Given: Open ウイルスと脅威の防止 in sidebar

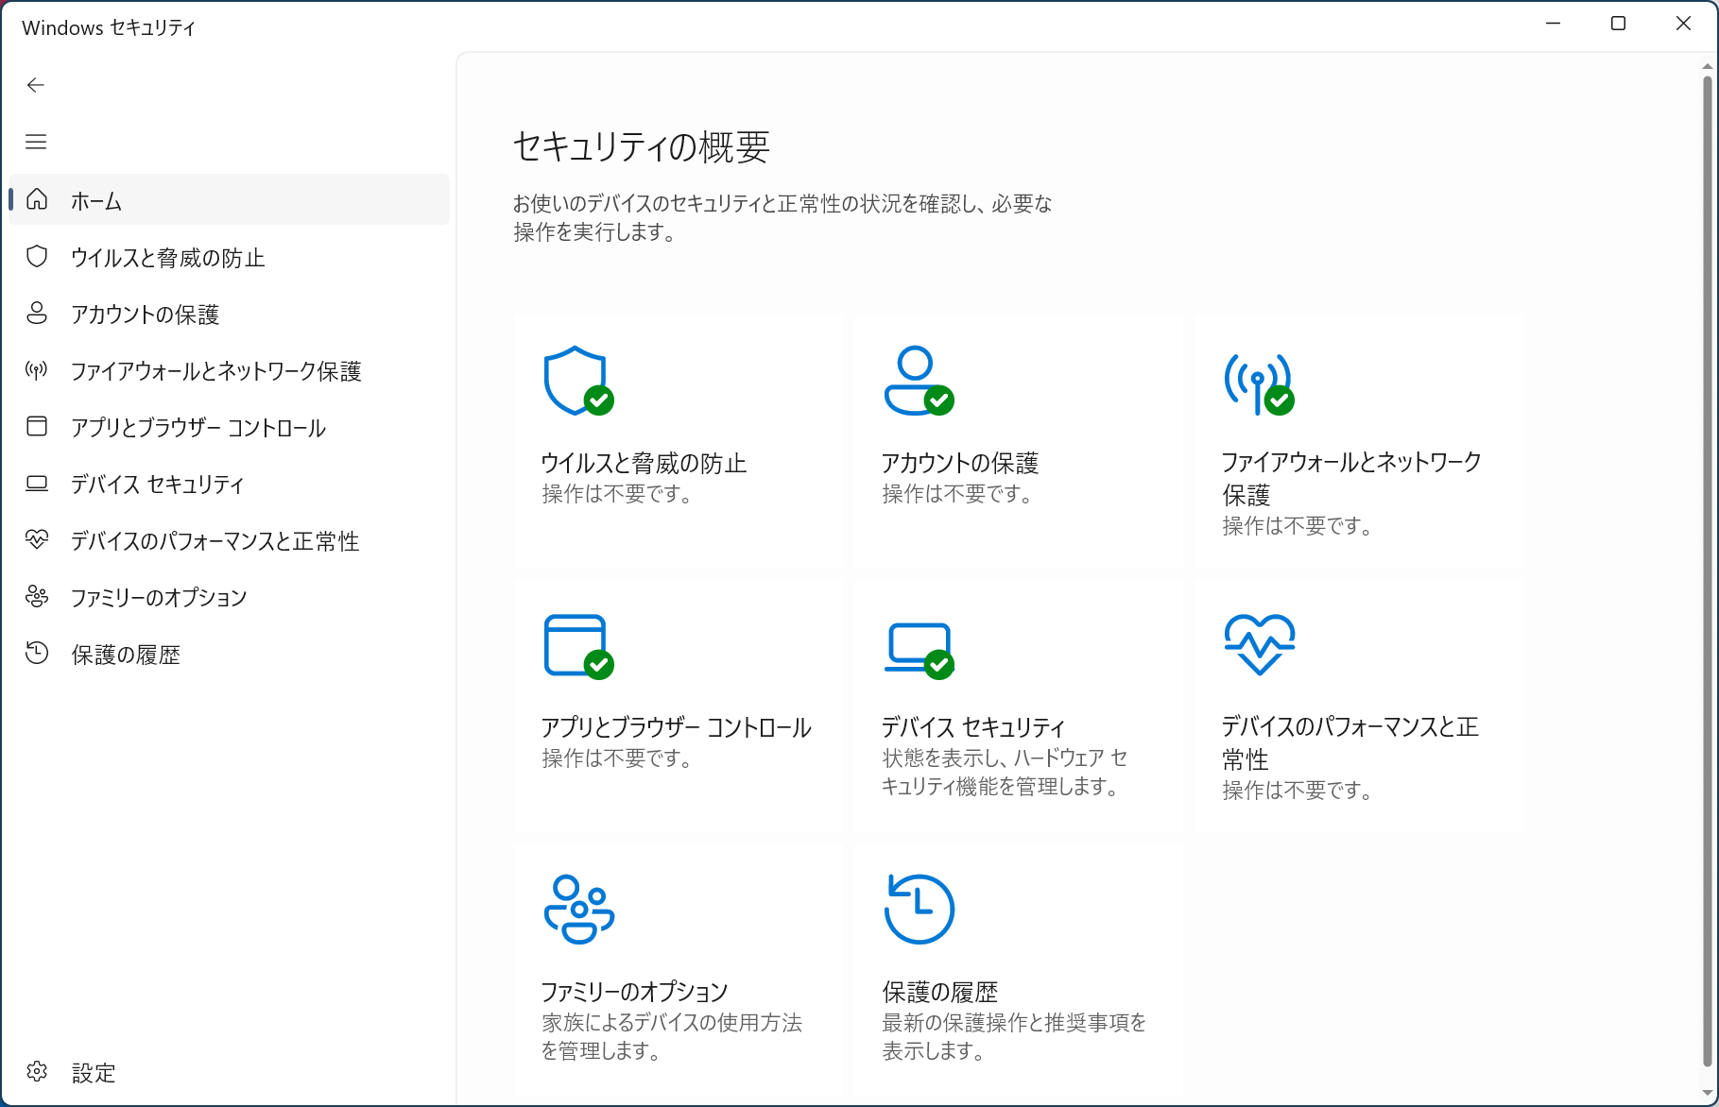Looking at the screenshot, I should (x=167, y=258).
